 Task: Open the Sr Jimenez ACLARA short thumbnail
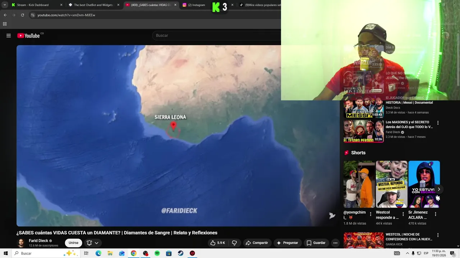pyautogui.click(x=424, y=184)
